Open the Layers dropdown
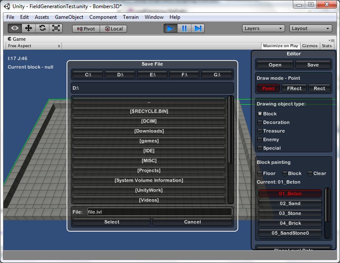340x263 pixels. click(264, 28)
